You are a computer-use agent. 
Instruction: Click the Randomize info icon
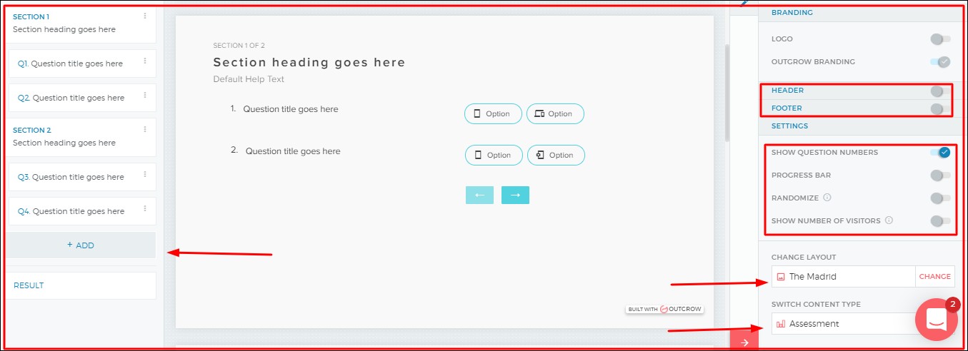click(826, 198)
